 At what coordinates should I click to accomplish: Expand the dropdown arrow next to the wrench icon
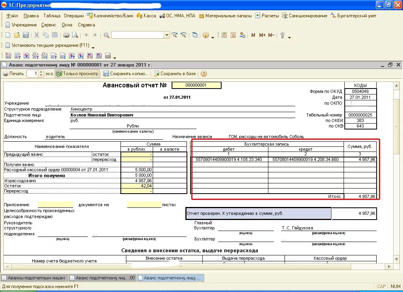coord(289,37)
